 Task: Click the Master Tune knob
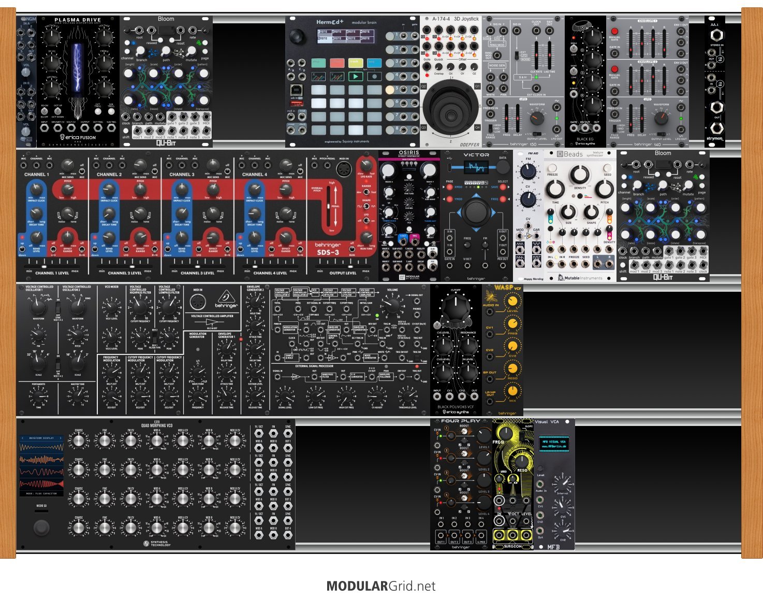tap(77, 396)
